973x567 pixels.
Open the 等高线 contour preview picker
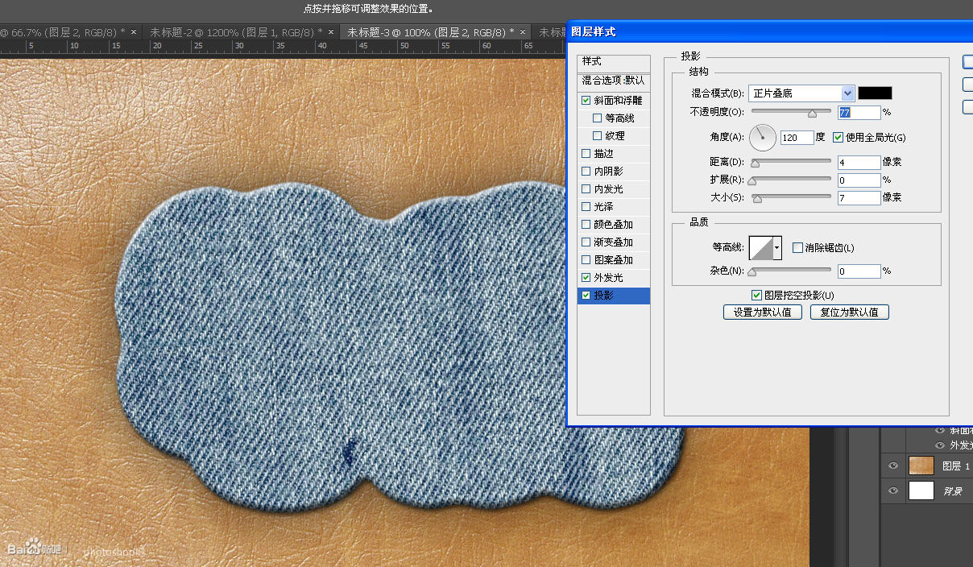pyautogui.click(x=760, y=248)
